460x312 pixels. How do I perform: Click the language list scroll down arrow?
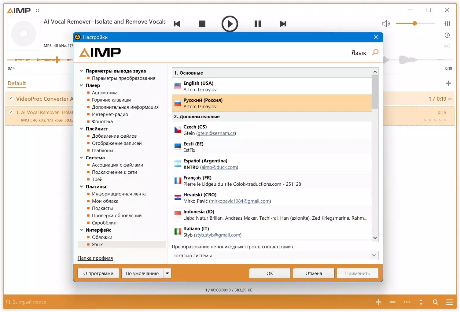click(375, 238)
